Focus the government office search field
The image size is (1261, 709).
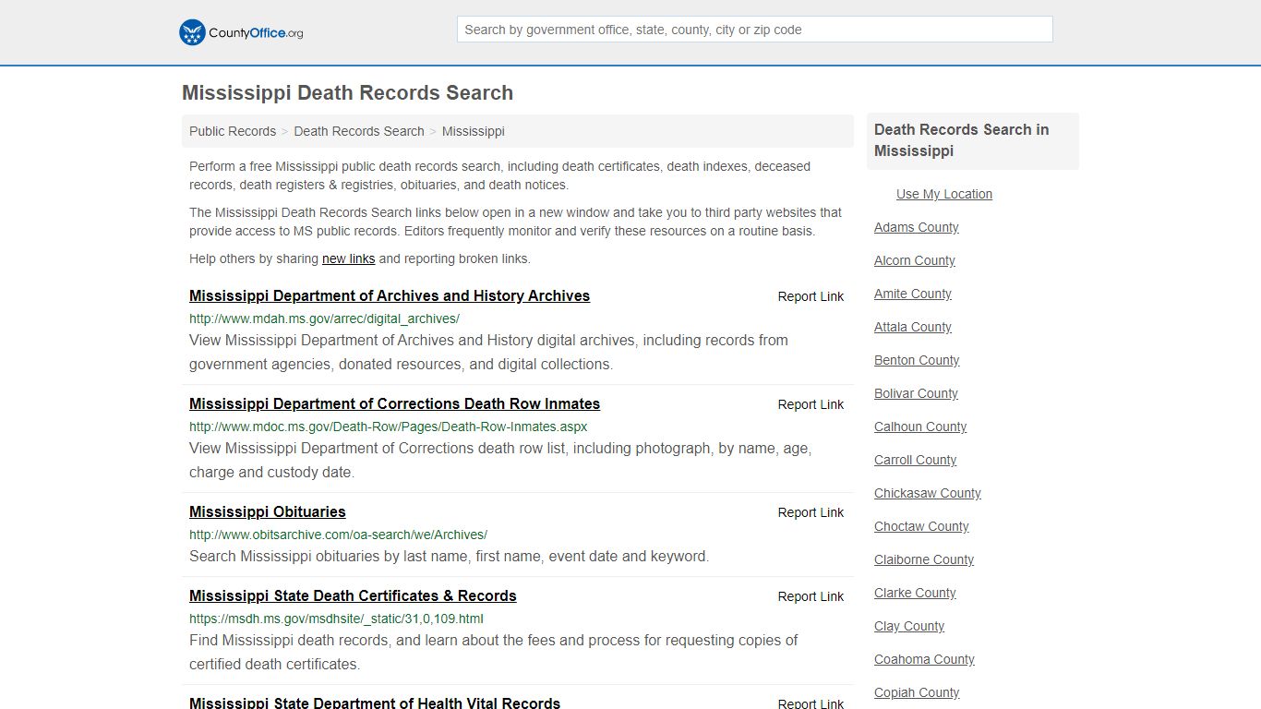pyautogui.click(x=754, y=30)
